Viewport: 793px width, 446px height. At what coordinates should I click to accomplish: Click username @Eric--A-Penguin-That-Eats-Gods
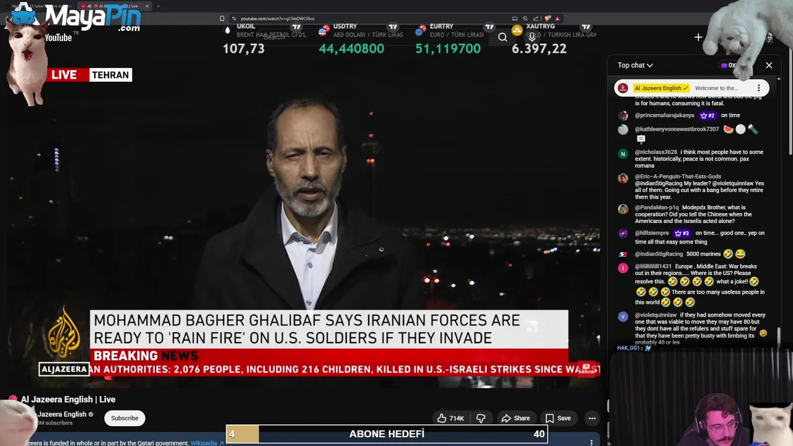tap(678, 177)
